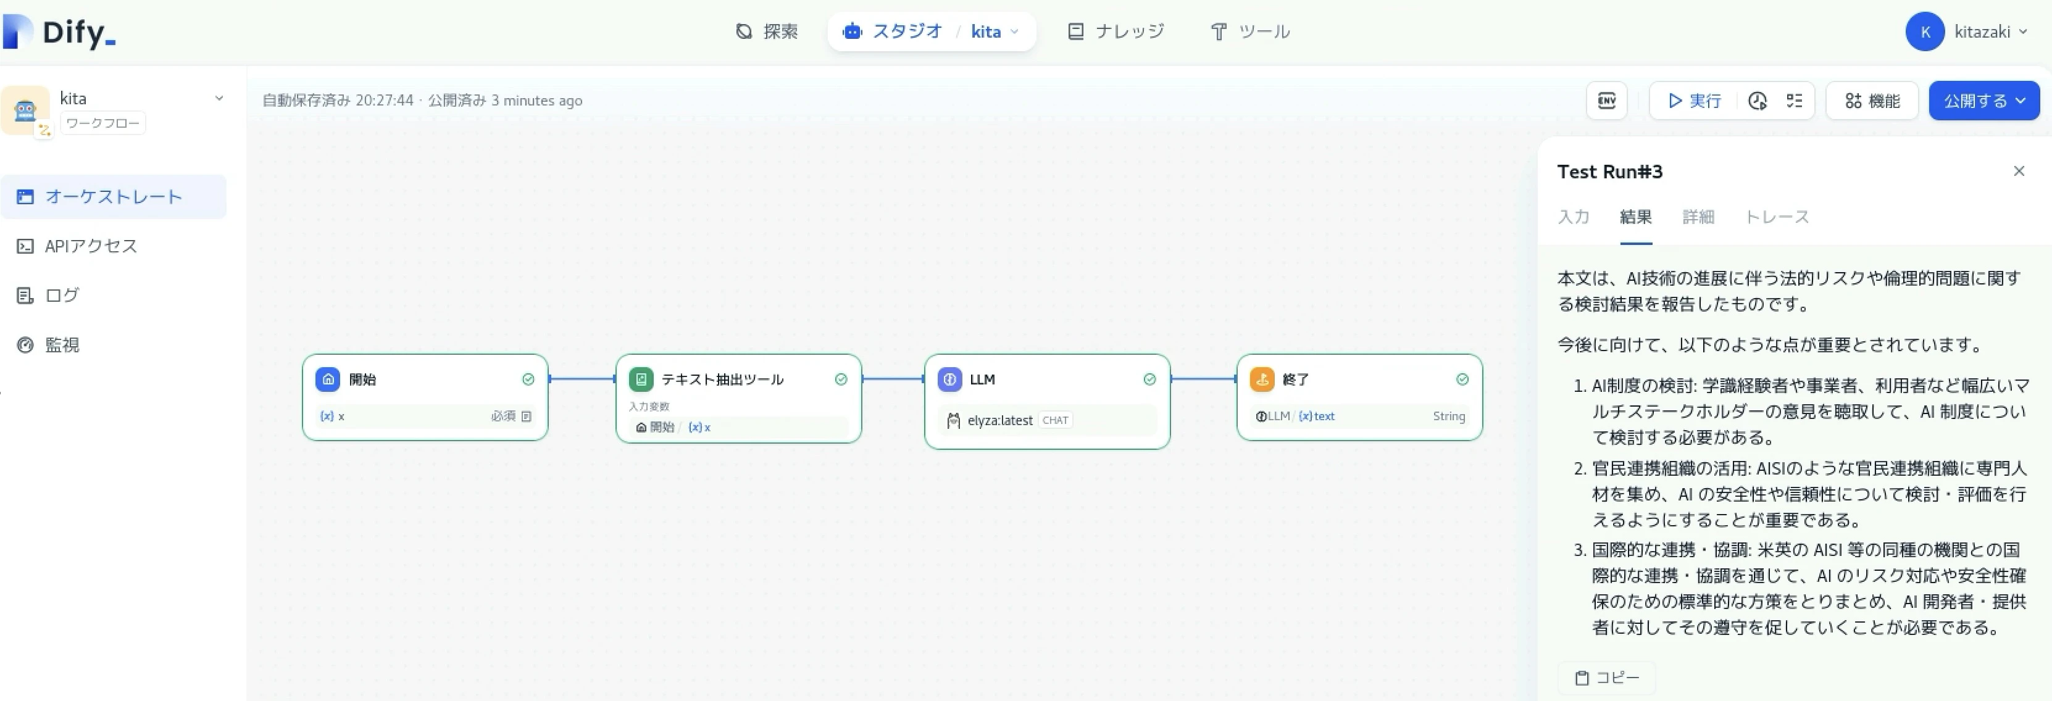2052x701 pixels.
Task: Open the run history clock icon
Action: [x=1758, y=101]
